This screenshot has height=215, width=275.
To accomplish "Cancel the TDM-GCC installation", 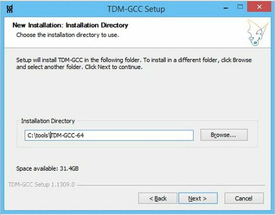I will tap(244, 198).
